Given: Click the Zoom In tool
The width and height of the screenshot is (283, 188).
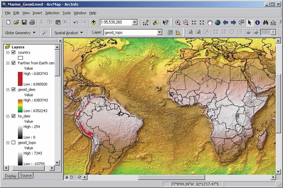Looking at the screenshot, I should [x=178, y=22].
